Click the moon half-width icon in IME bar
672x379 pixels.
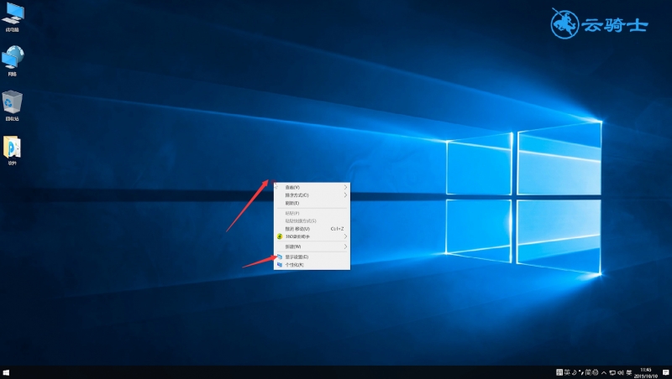coord(575,372)
